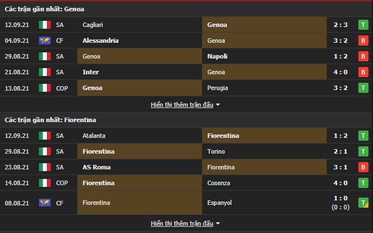373x233 pixels.
Task: Open the Fiorentina recent matches header
Action: point(50,120)
